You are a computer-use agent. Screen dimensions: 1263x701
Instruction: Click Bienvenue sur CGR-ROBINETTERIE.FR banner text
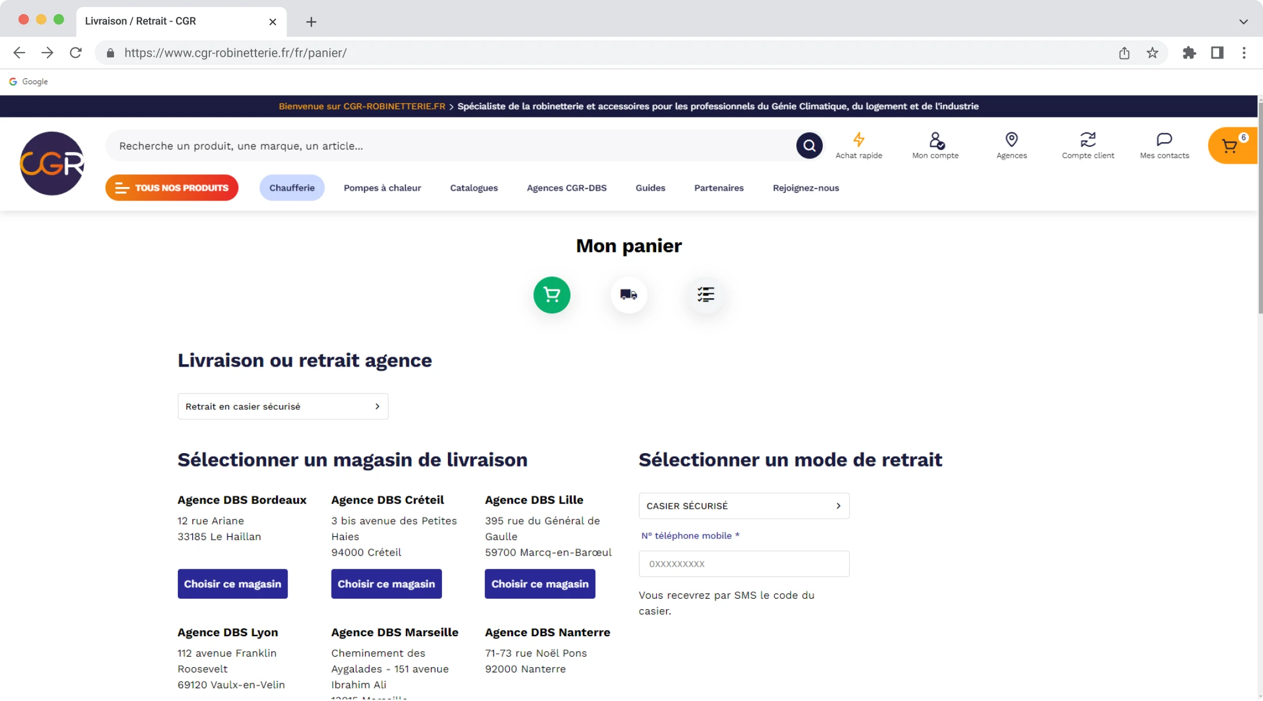click(x=362, y=106)
